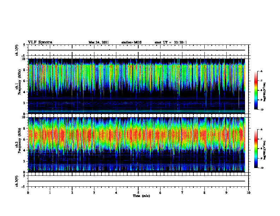Click the 8 kHz tick of ch.1 panel

(25, 70)
